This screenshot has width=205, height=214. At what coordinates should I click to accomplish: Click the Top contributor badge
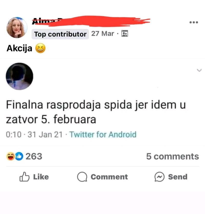(x=60, y=34)
